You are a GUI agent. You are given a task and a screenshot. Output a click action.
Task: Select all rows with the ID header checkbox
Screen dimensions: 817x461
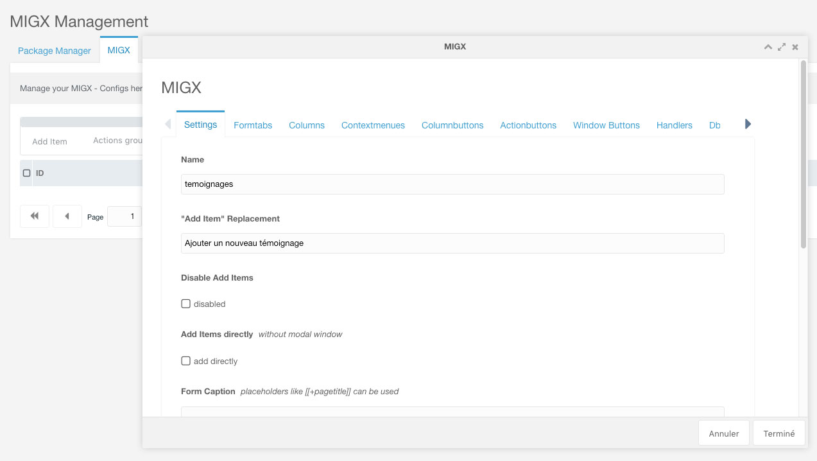[27, 173]
